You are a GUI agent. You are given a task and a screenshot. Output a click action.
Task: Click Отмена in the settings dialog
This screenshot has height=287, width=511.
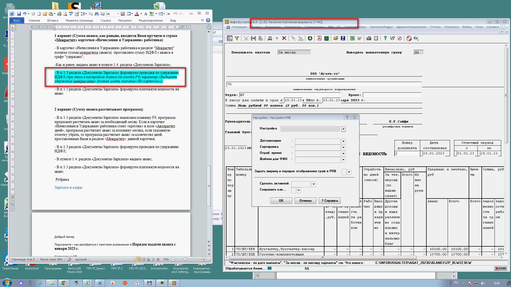click(x=305, y=201)
